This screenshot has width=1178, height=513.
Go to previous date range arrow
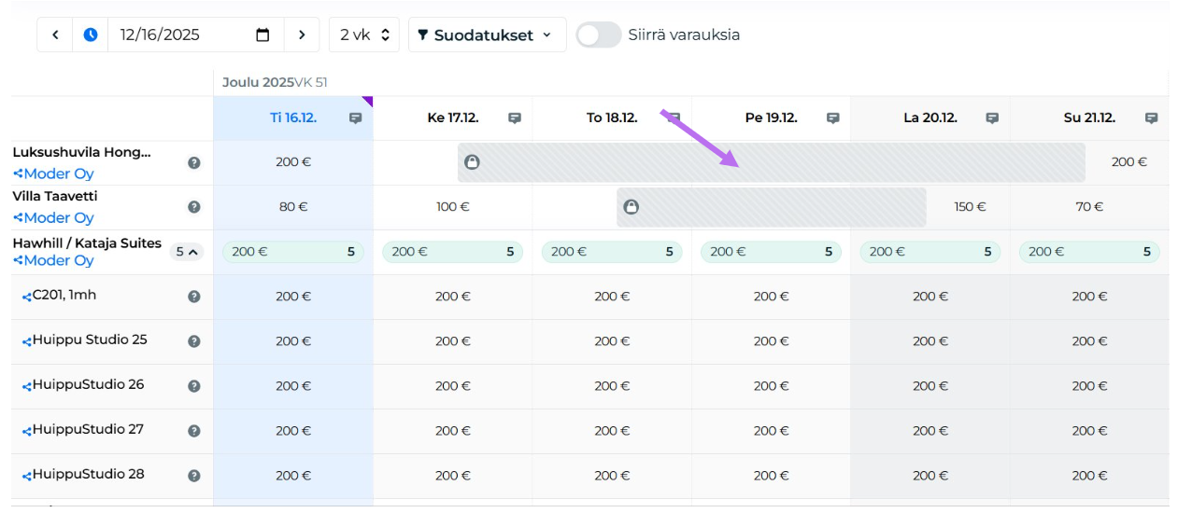pyautogui.click(x=55, y=35)
